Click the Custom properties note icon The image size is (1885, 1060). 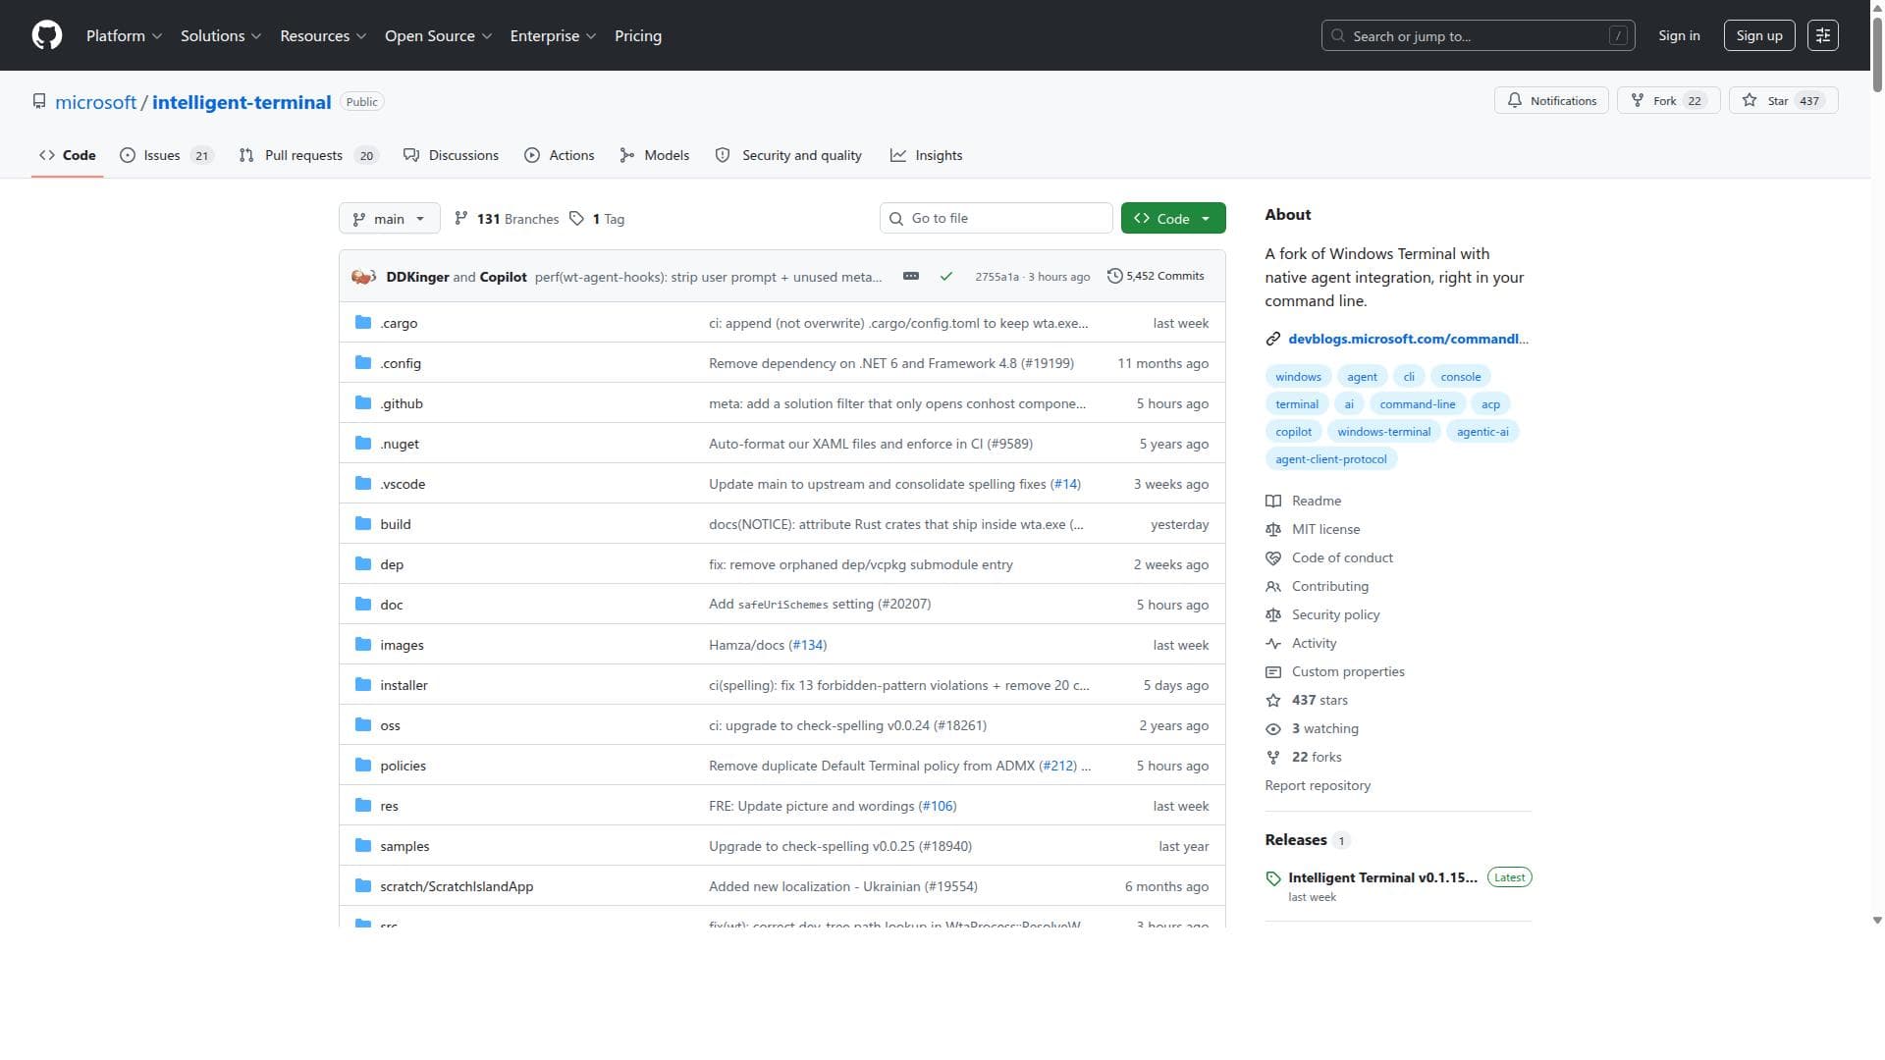click(x=1273, y=671)
